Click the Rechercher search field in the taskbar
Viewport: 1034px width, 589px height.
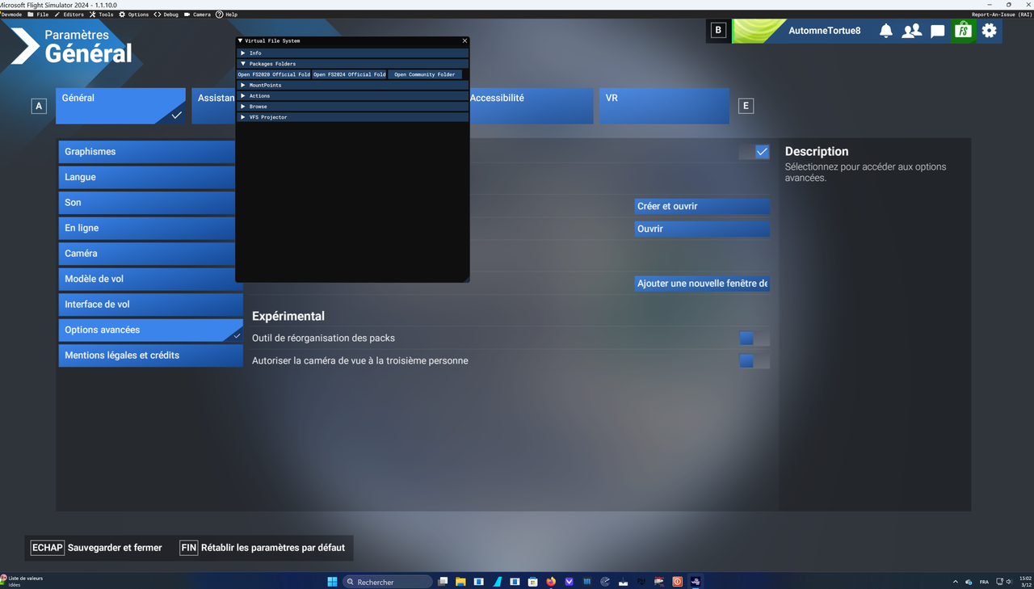coord(388,581)
